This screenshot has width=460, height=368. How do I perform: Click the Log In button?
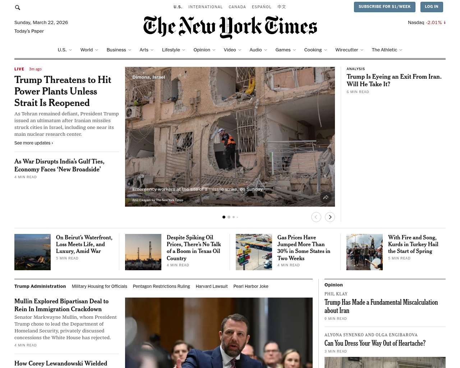point(431,7)
